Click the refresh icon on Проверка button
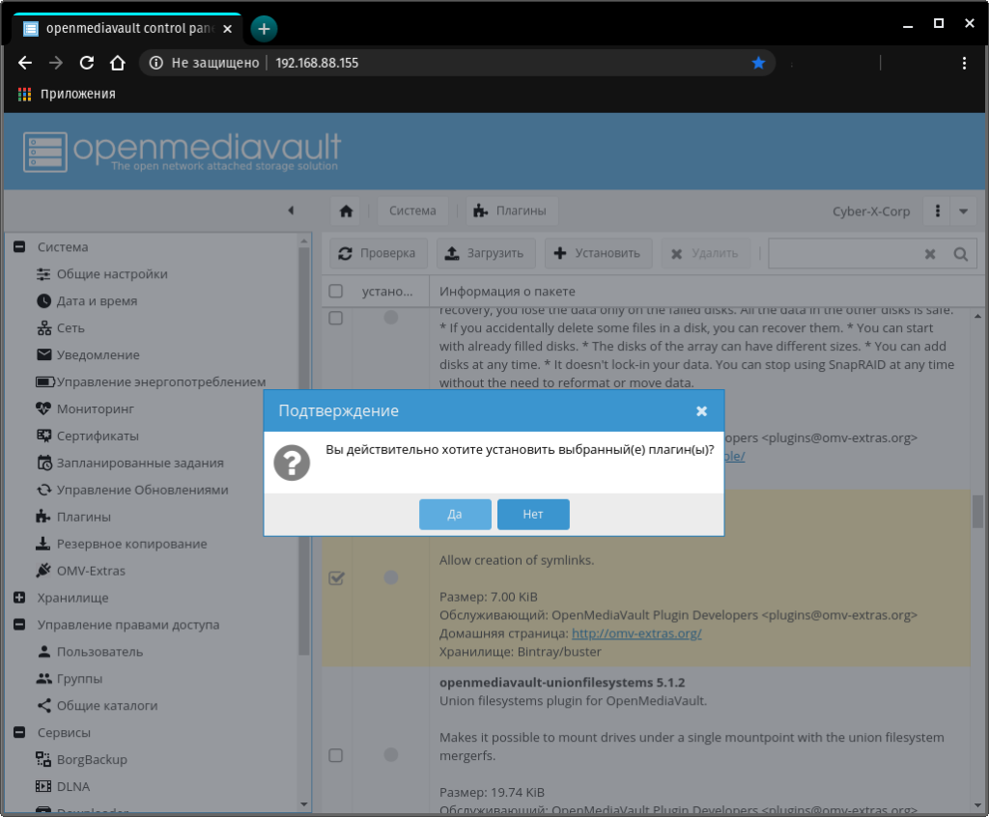The width and height of the screenshot is (989, 817). pos(346,253)
